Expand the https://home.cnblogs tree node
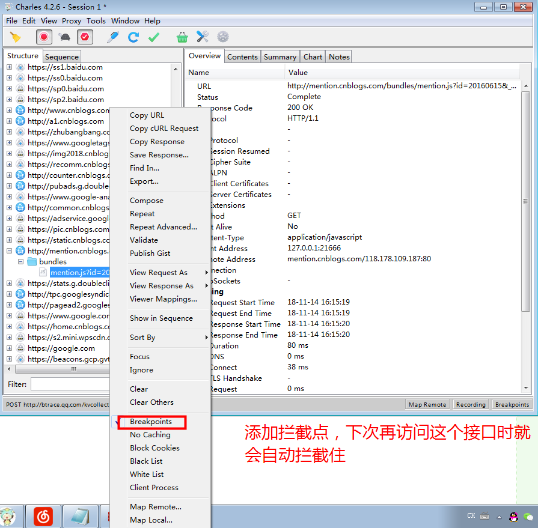Viewport: 538px width, 528px height. pyautogui.click(x=9, y=326)
